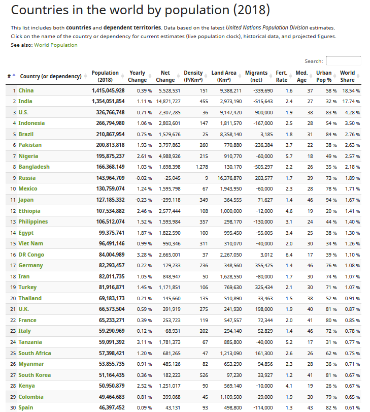Open the World Population link
This screenshot has height=412, width=370.
pyautogui.click(x=56, y=45)
